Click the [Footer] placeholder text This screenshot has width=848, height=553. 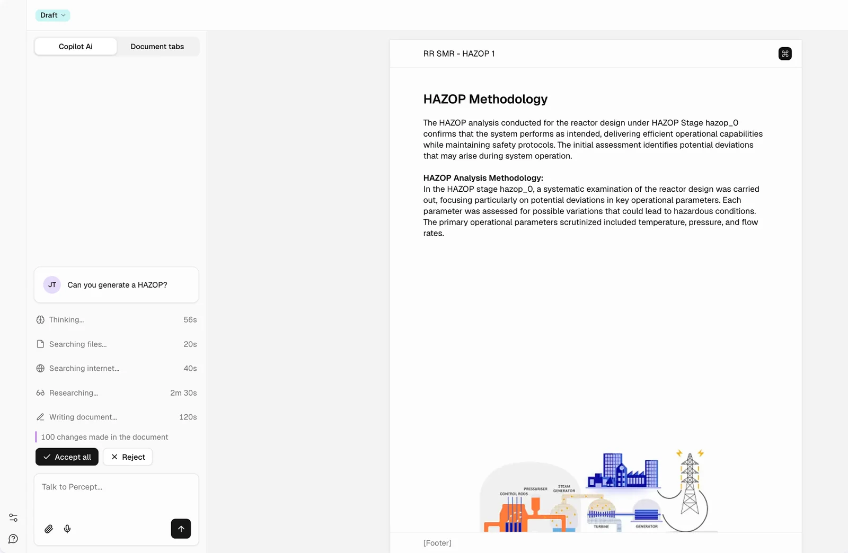[437, 543]
